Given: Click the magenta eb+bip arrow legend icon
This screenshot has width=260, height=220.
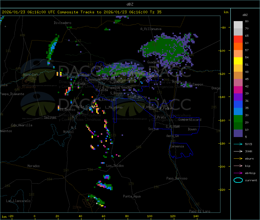Looking at the screenshot, I should click(238, 173).
